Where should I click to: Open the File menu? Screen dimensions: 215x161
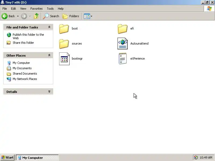5,9
